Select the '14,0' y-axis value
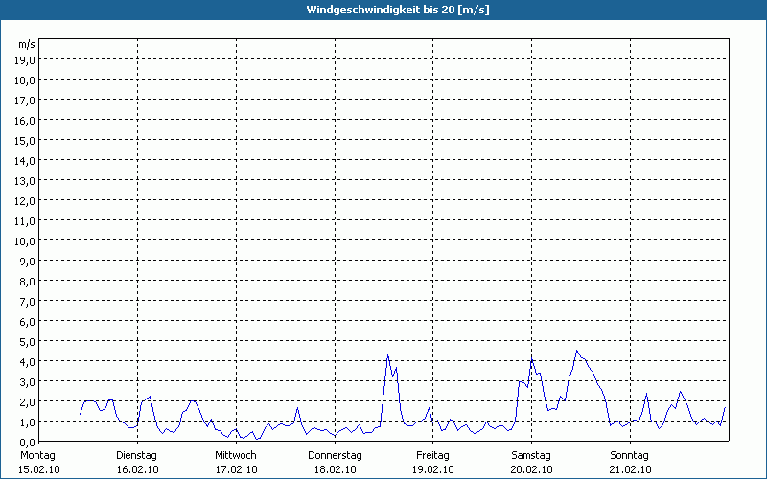 point(25,161)
